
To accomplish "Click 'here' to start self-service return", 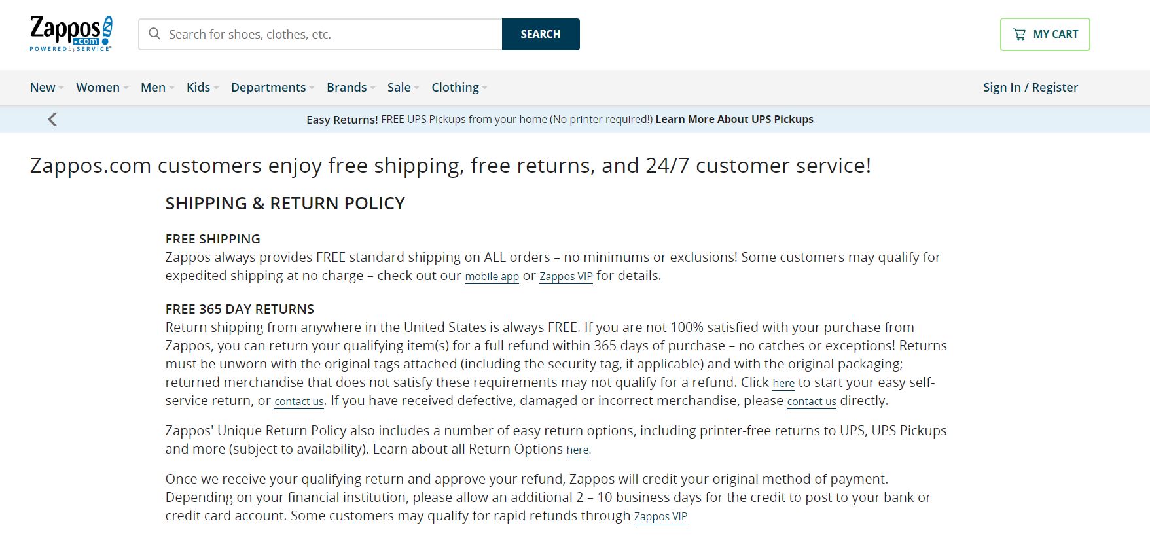I will pyautogui.click(x=783, y=383).
